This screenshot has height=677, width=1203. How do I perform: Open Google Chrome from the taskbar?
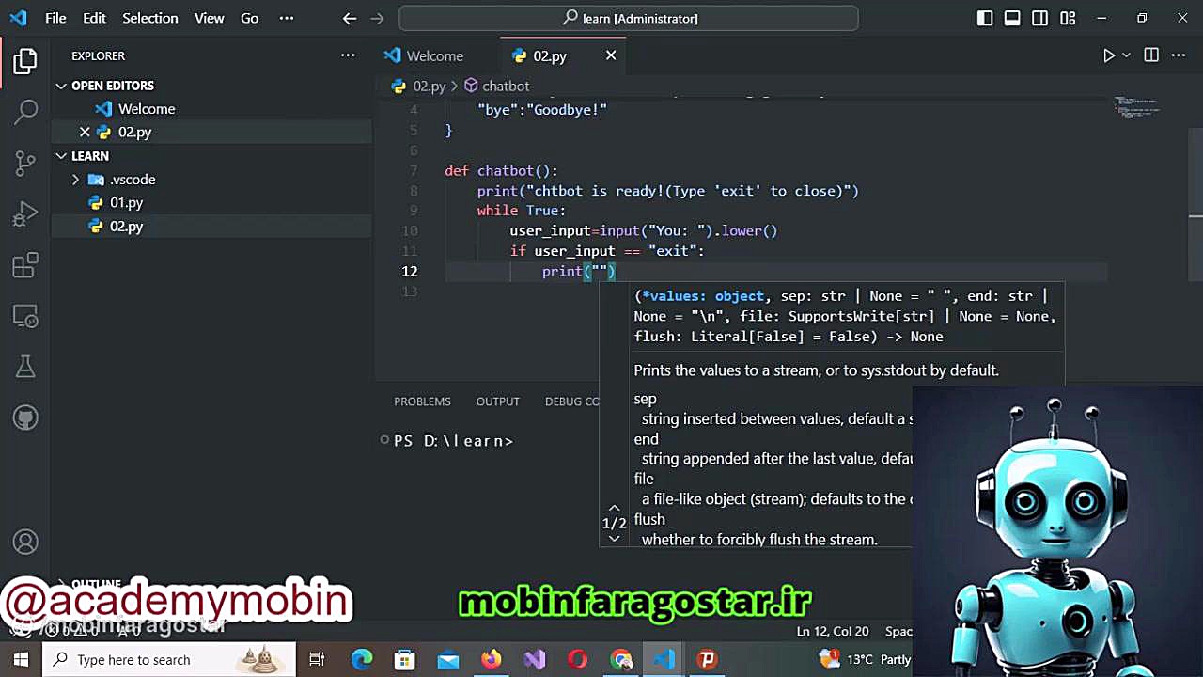click(x=621, y=660)
